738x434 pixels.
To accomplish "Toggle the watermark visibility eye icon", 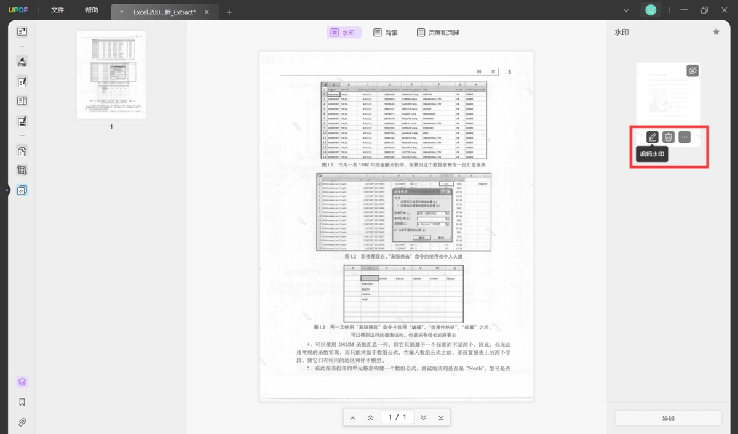I will 692,71.
